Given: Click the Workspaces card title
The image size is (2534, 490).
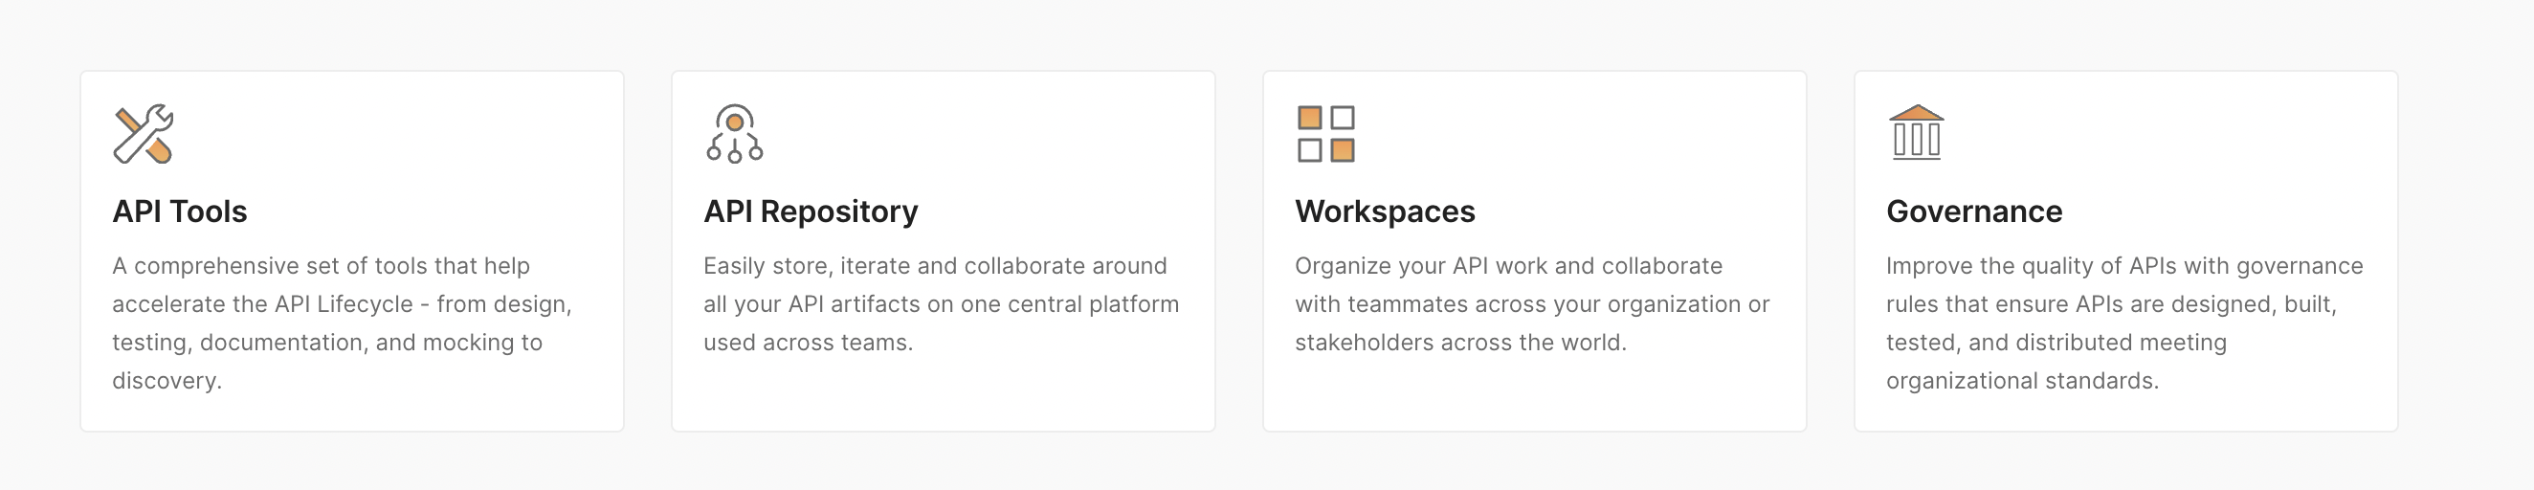Looking at the screenshot, I should [x=1384, y=212].
